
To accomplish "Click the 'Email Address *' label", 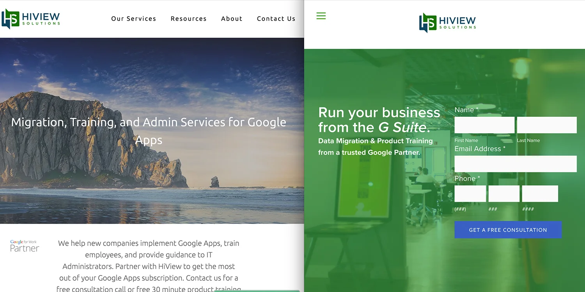I will tap(480, 149).
